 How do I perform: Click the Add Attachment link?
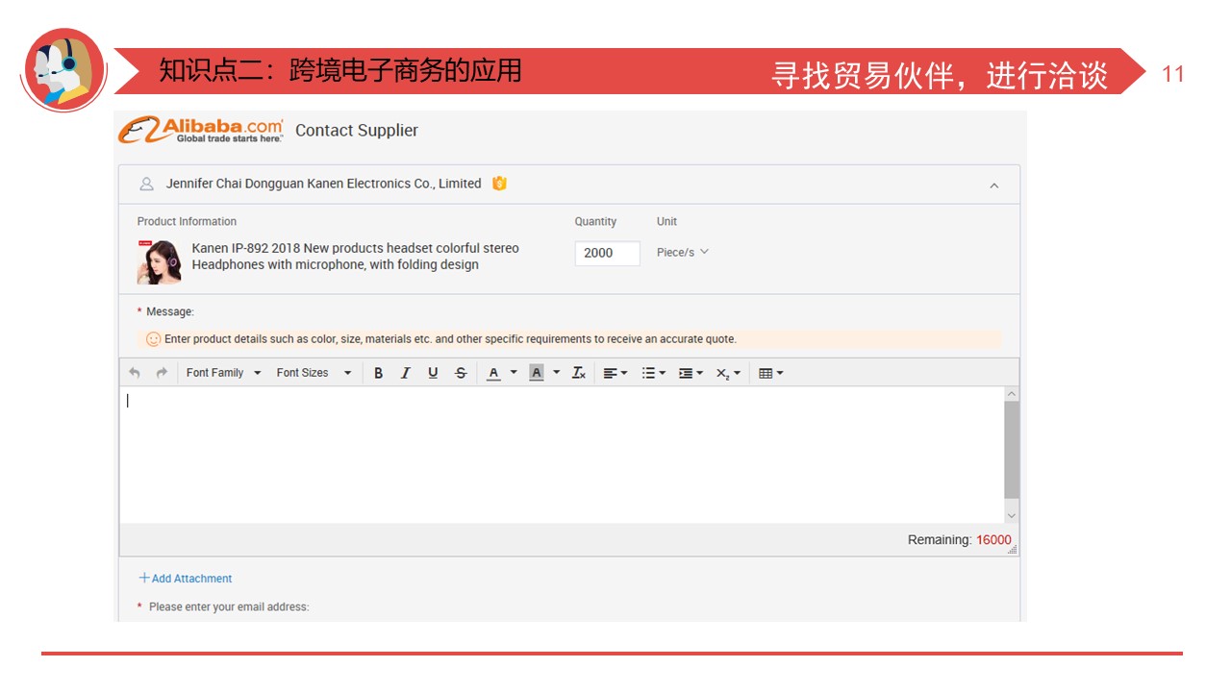click(x=186, y=579)
